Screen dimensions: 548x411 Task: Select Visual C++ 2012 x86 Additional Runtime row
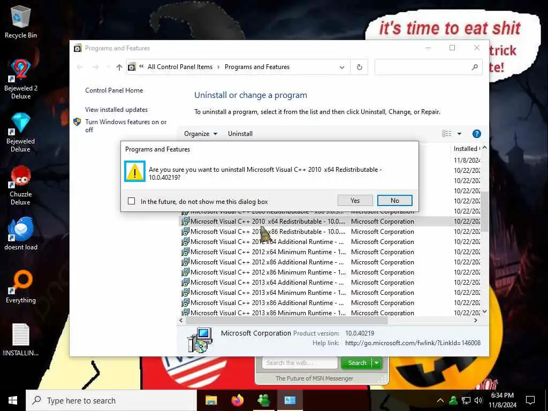(330, 262)
